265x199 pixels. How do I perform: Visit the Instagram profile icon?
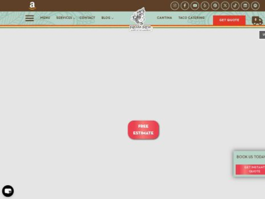coord(175,6)
